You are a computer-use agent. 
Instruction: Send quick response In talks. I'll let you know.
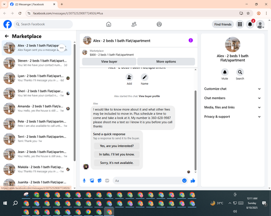tap(117, 154)
